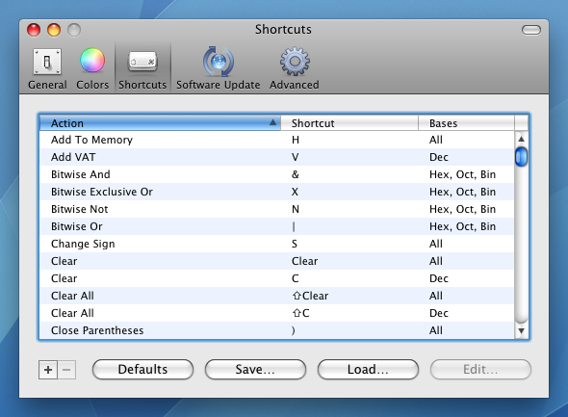Open the Colors preferences pane
The image size is (568, 417).
(92, 68)
